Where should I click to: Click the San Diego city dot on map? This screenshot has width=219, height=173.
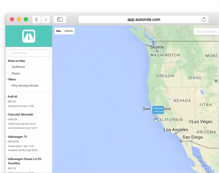pyautogui.click(x=181, y=140)
